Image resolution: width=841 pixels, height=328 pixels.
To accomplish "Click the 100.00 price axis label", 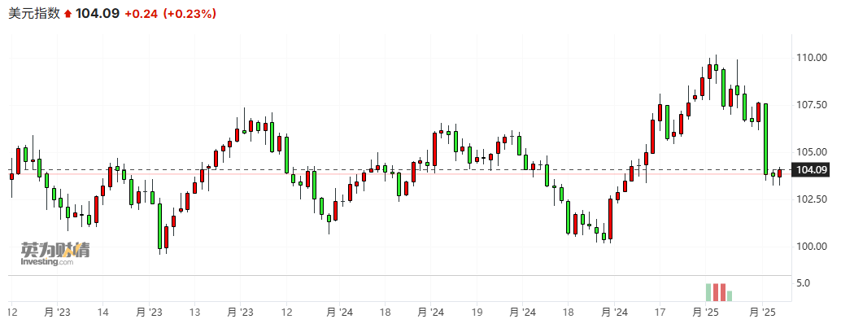I will click(x=813, y=246).
